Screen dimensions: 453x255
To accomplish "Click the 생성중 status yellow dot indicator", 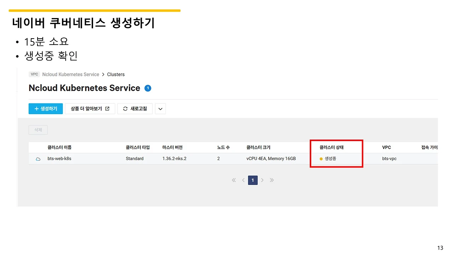I will click(321, 159).
